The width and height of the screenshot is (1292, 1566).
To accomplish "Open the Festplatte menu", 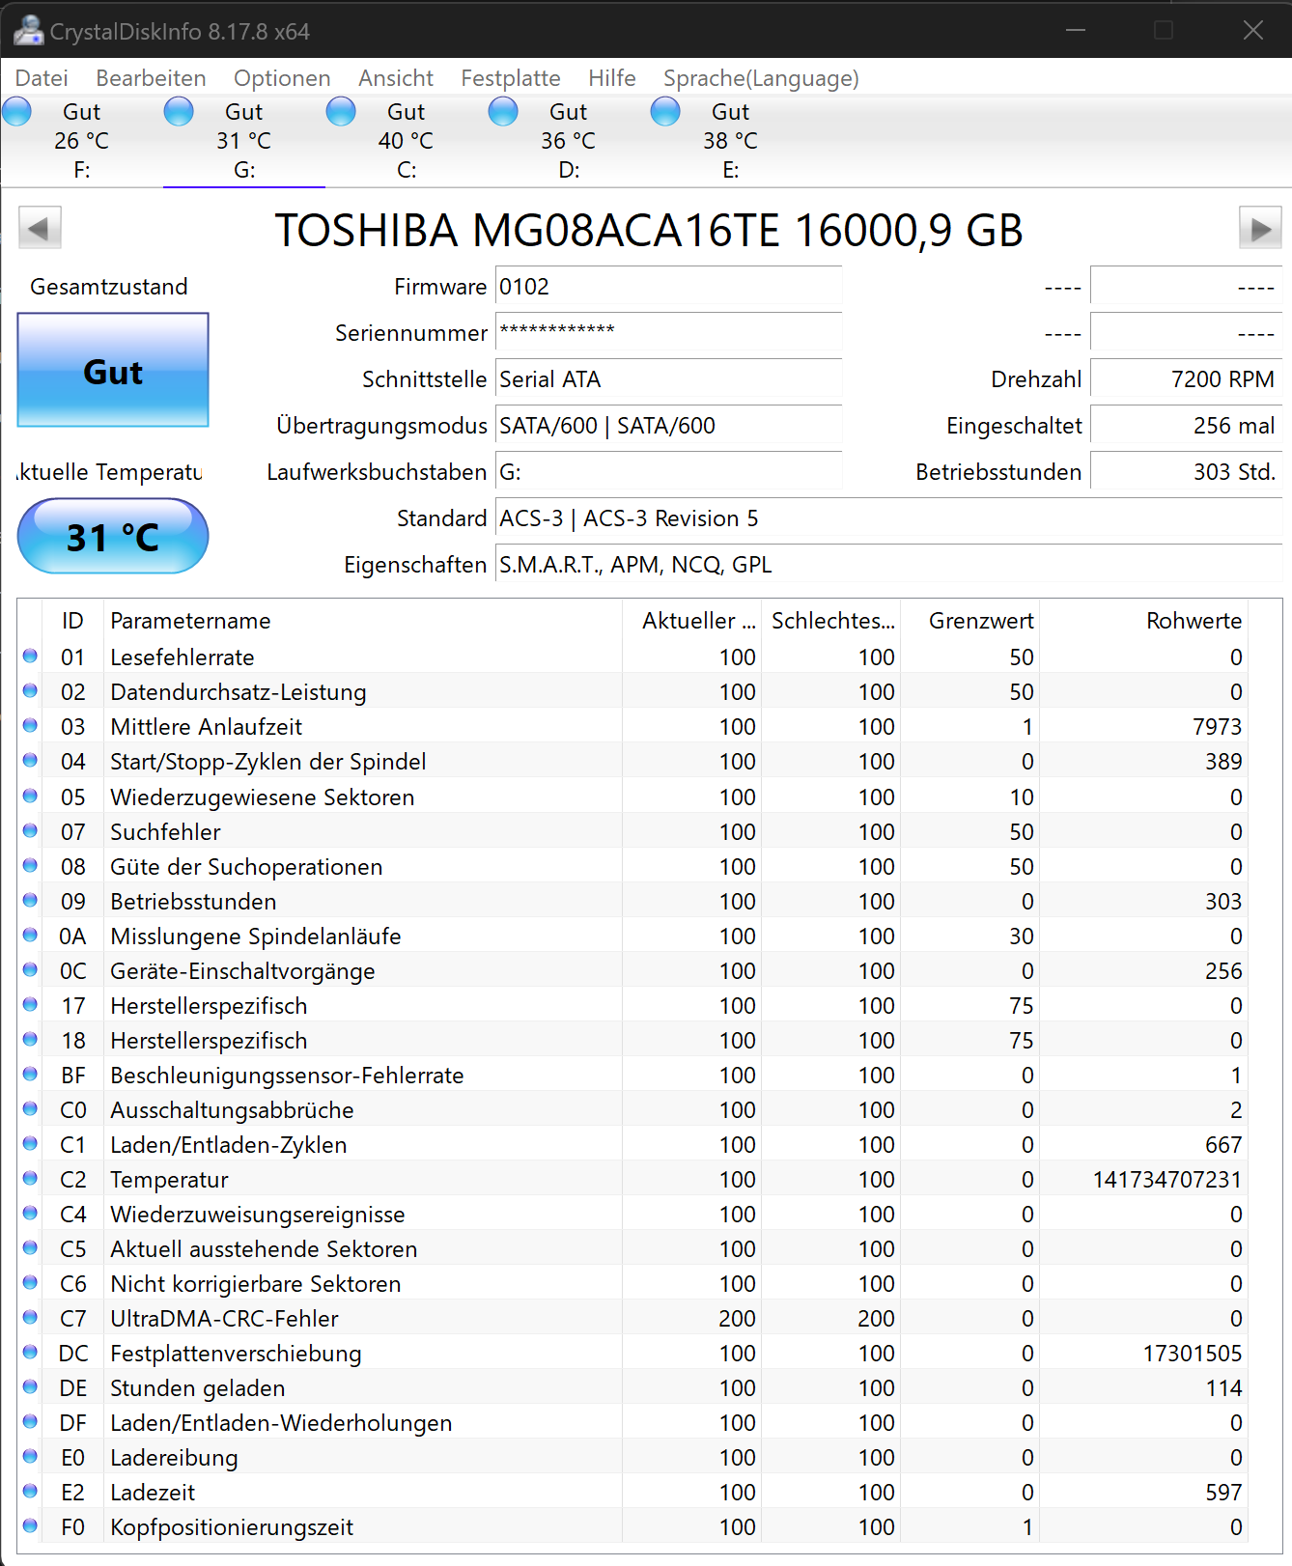I will tap(511, 78).
